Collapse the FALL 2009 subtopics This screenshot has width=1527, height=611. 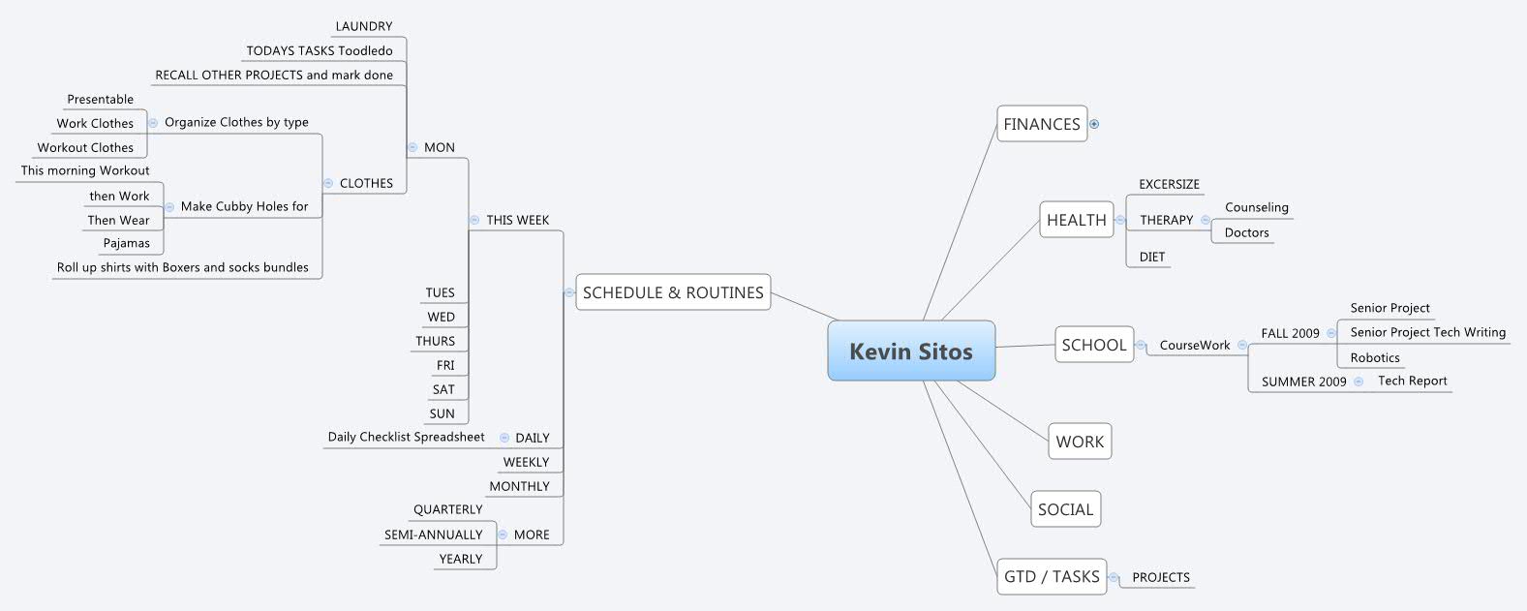[x=1331, y=333]
